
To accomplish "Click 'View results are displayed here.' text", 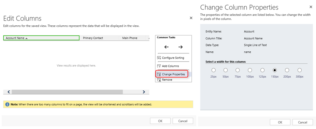I will [76, 66].
